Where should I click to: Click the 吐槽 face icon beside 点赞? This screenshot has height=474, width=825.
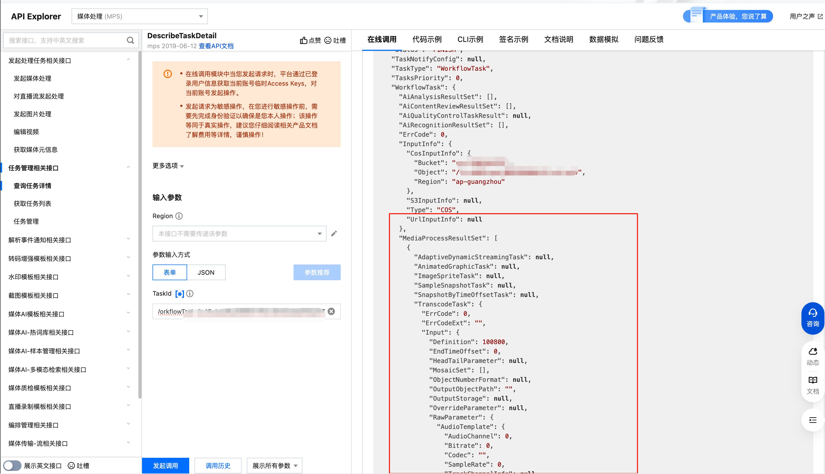328,40
